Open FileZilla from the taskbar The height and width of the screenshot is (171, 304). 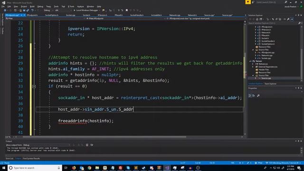(120, 168)
